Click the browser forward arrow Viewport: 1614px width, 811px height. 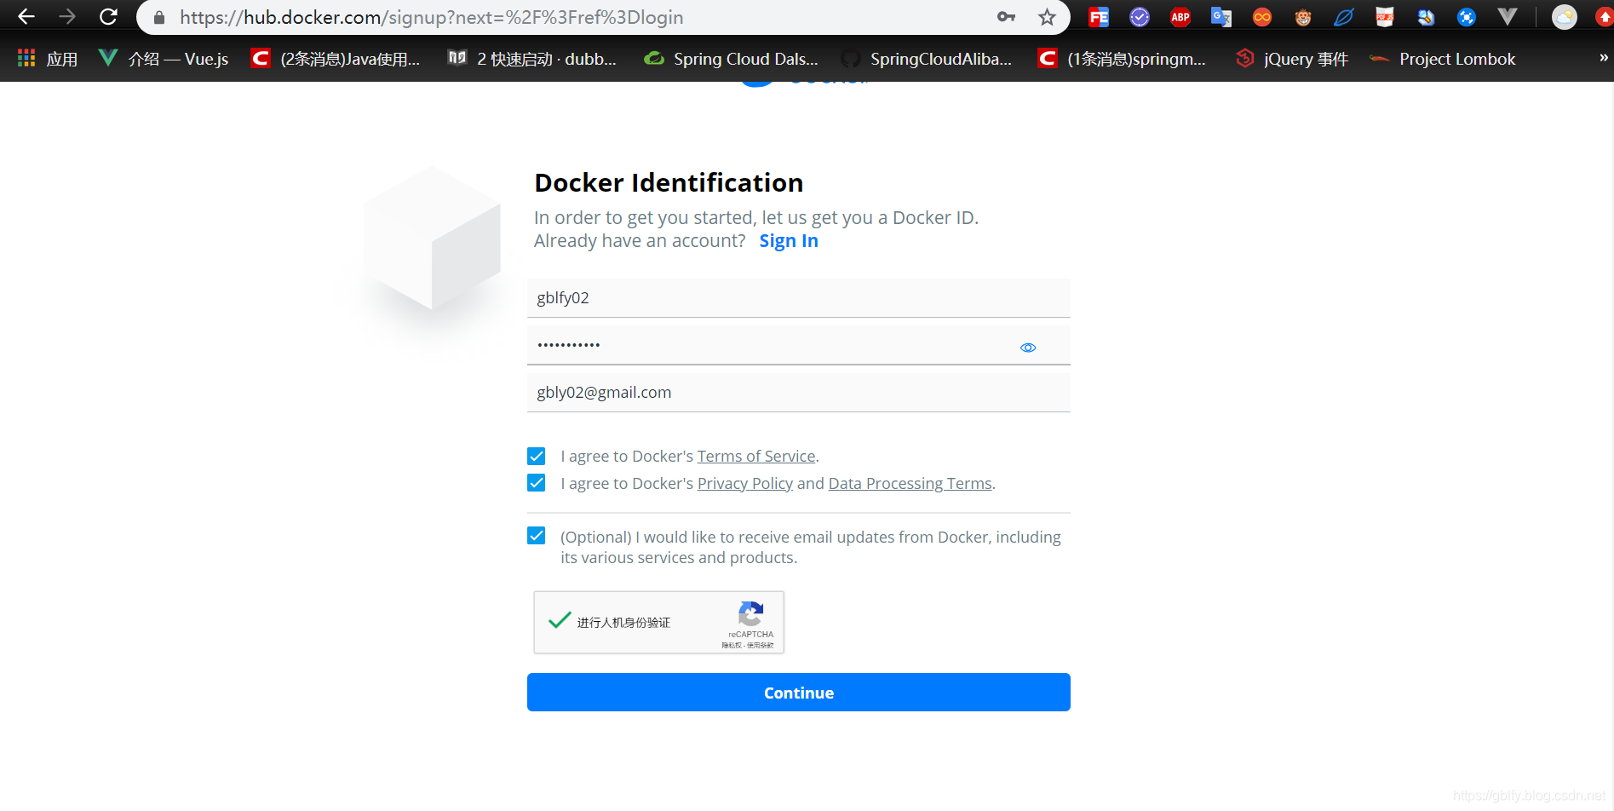pyautogui.click(x=67, y=17)
